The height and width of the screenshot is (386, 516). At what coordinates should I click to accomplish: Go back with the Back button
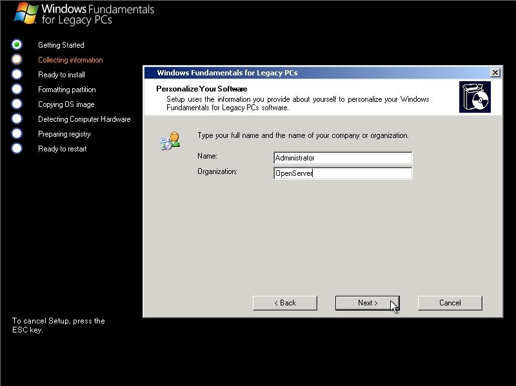[285, 303]
